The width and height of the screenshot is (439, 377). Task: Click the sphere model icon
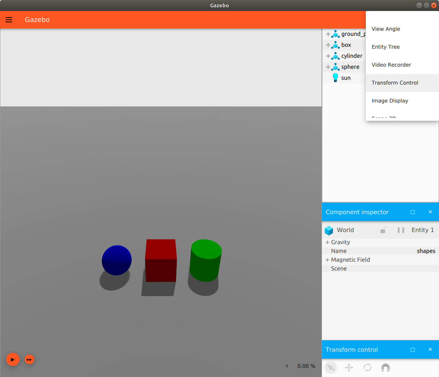pos(335,67)
